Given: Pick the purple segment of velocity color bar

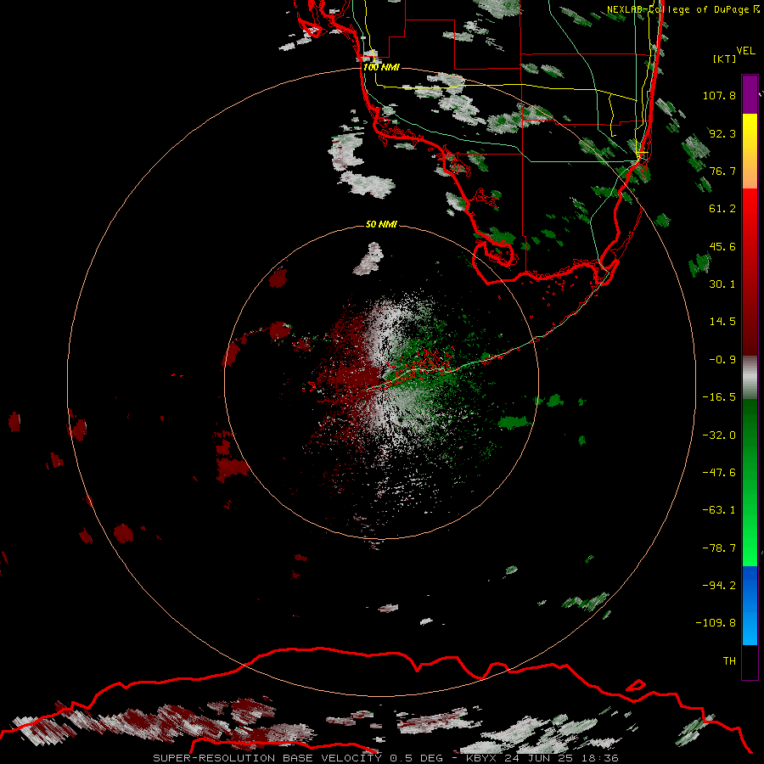Looking at the screenshot, I should pyautogui.click(x=750, y=95).
